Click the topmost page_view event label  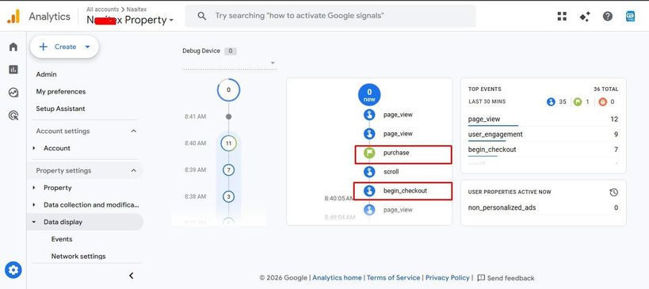(x=398, y=115)
